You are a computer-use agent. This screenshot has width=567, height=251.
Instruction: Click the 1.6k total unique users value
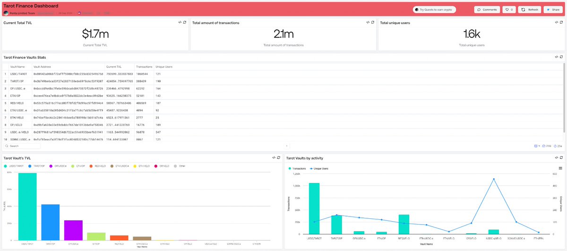coord(472,34)
